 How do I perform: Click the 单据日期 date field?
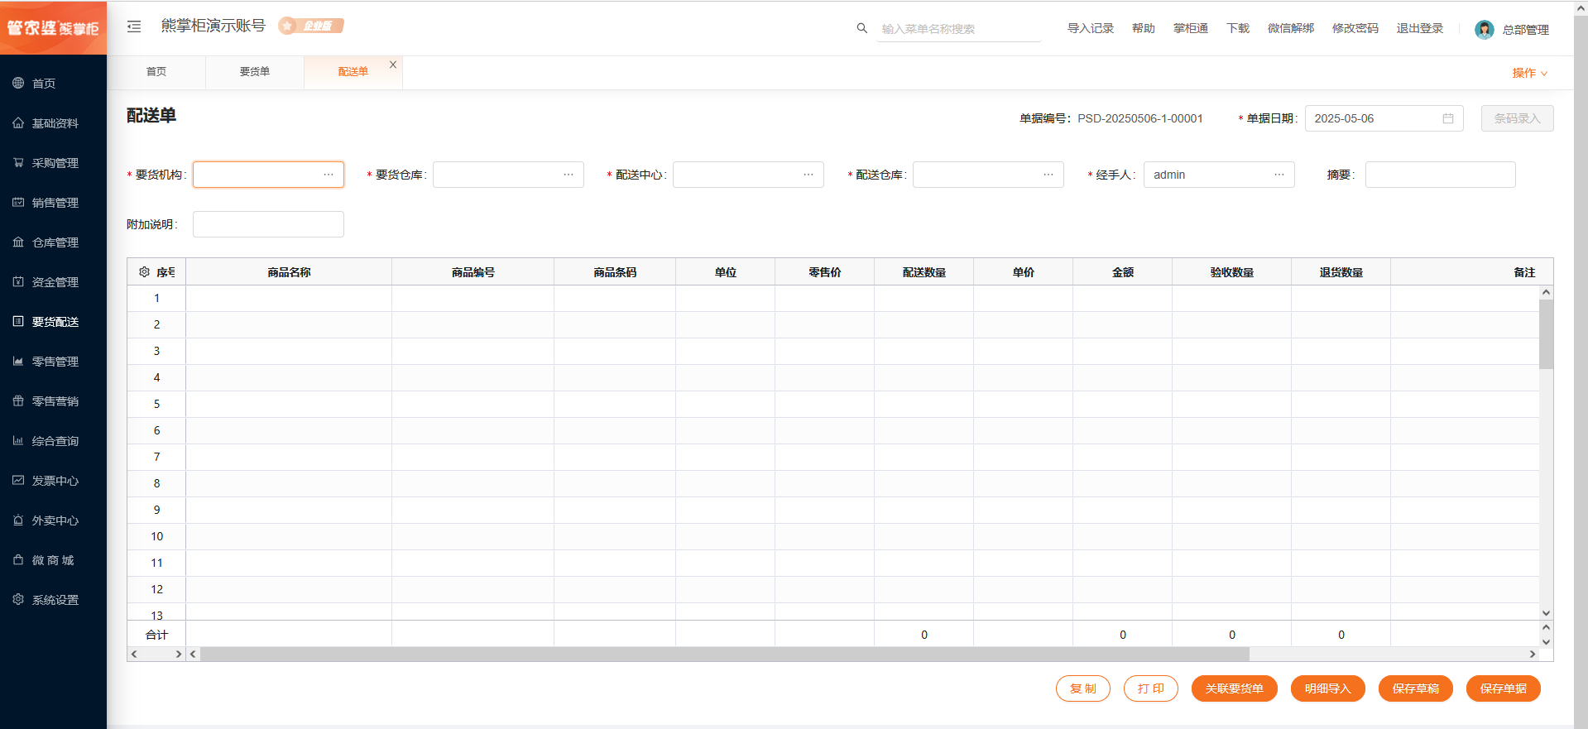coord(1384,118)
